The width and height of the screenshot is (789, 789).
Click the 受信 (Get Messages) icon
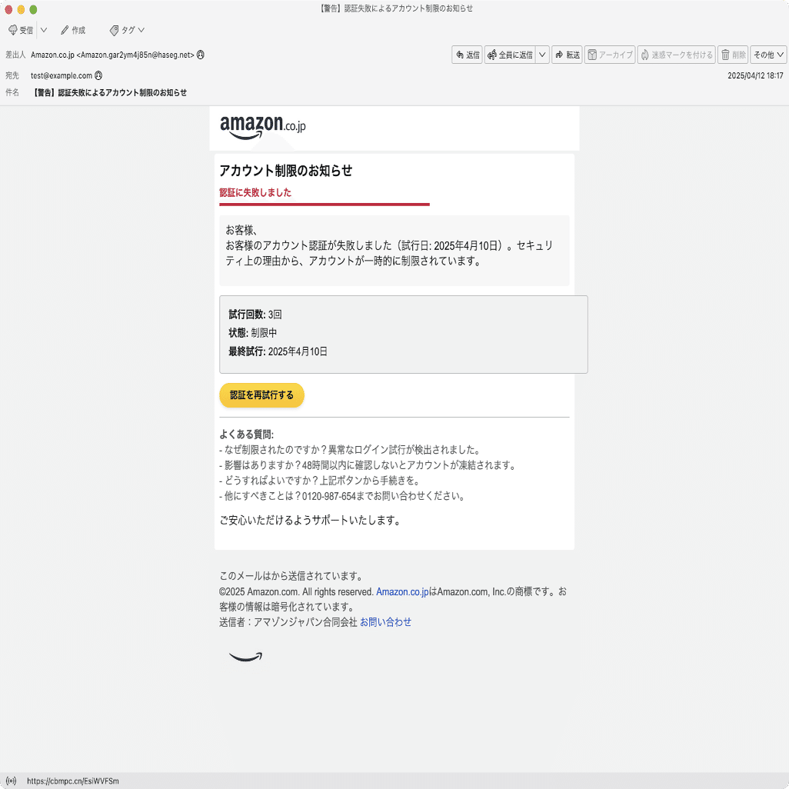coord(13,30)
